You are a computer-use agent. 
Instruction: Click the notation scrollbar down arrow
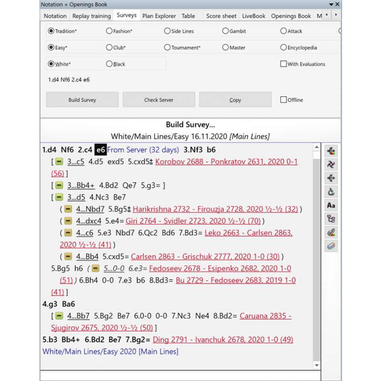point(317,365)
